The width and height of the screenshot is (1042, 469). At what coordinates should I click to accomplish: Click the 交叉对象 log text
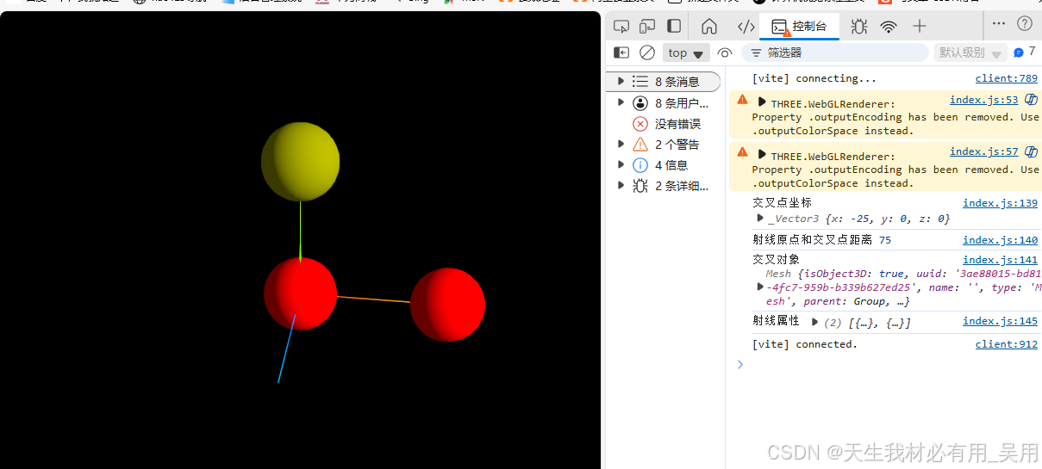point(776,260)
